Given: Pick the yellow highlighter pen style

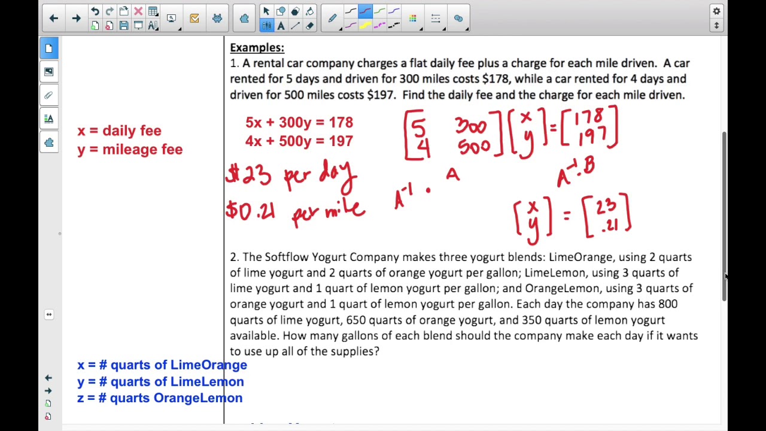Looking at the screenshot, I should coord(365,26).
